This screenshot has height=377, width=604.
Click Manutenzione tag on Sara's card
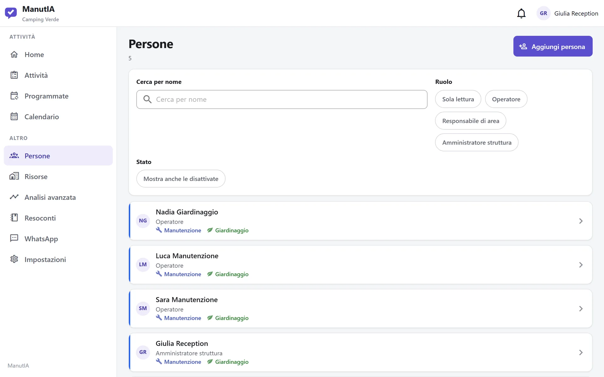tap(178, 318)
